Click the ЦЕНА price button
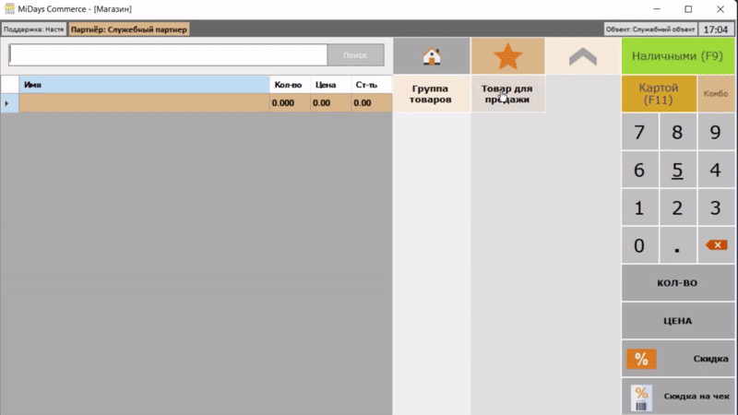This screenshot has height=415, width=738. pos(678,321)
